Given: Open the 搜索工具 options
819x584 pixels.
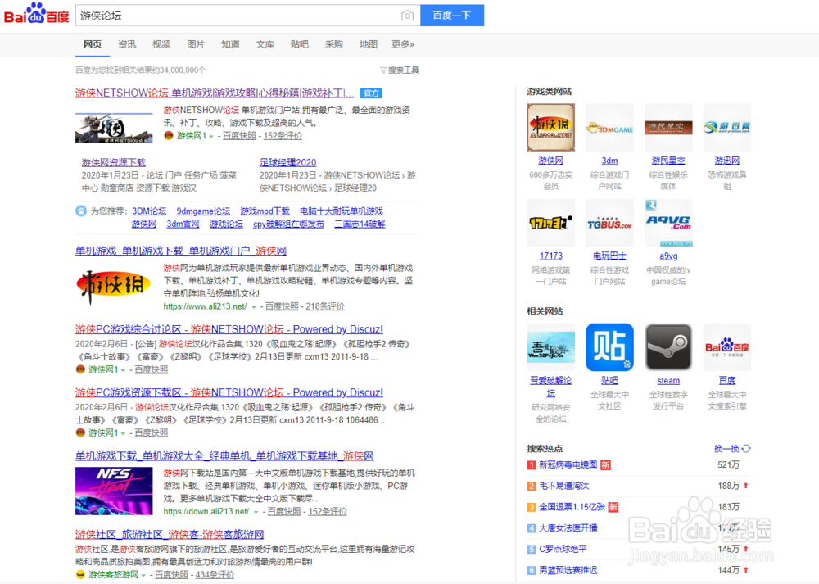Looking at the screenshot, I should (x=400, y=70).
